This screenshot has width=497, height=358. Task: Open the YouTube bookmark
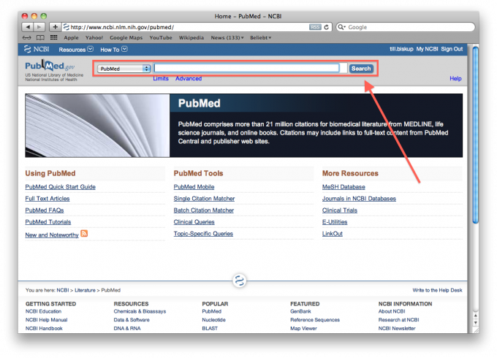[161, 38]
